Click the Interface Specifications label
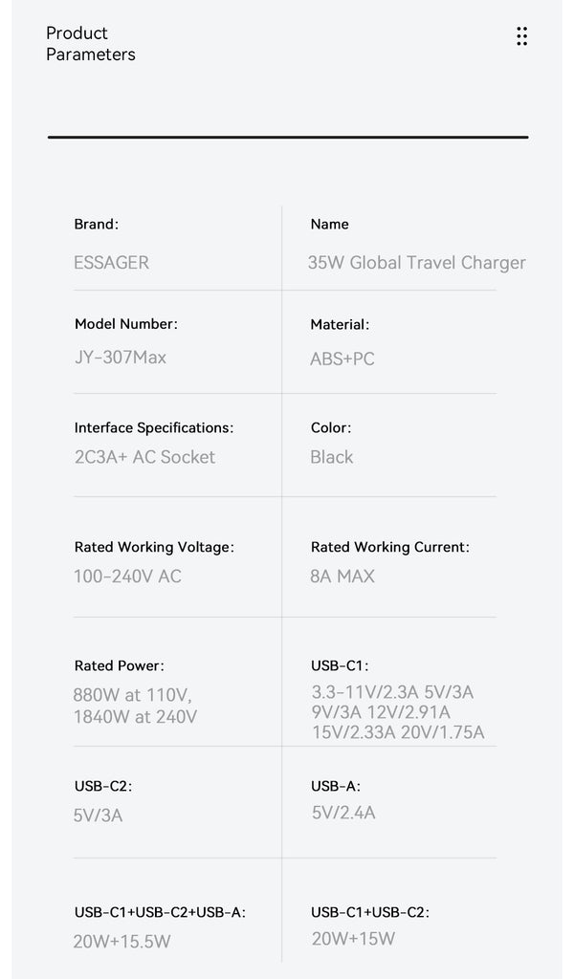The width and height of the screenshot is (574, 979). pyautogui.click(x=153, y=427)
